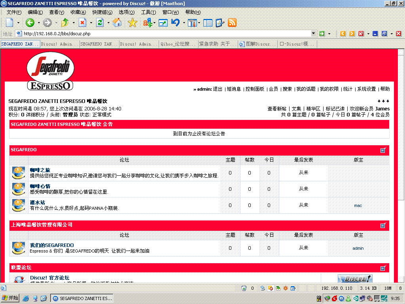Click the ad blocker status bar icon
This screenshot has width=405, height=304.
coord(271,288)
